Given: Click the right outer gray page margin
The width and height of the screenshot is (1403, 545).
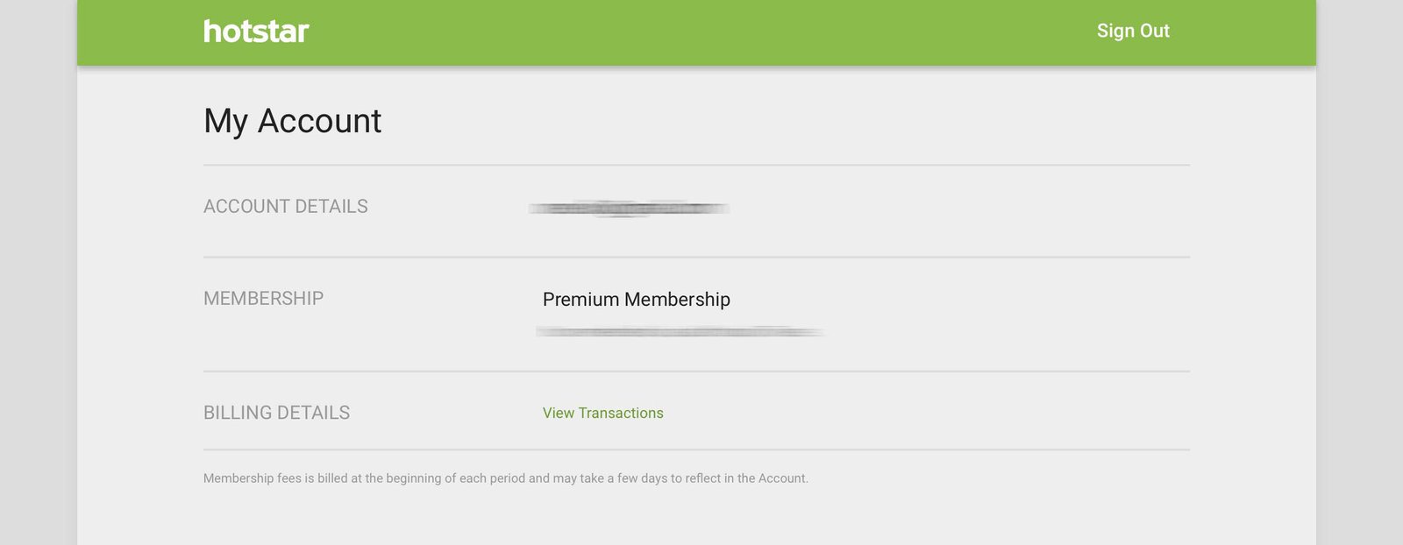Looking at the screenshot, I should (x=1360, y=272).
